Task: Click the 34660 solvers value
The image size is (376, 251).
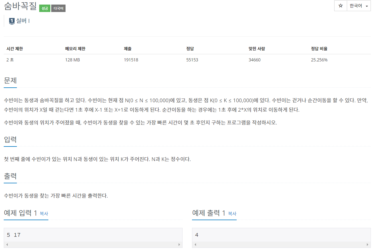Action: point(255,60)
